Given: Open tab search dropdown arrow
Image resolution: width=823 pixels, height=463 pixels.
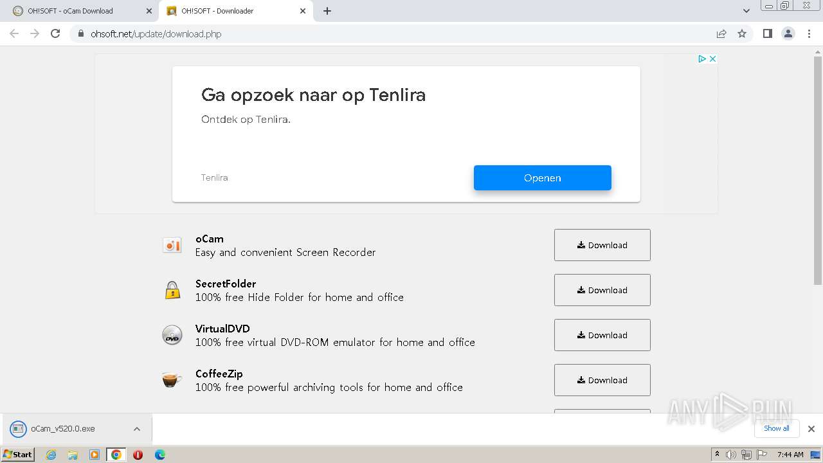Looking at the screenshot, I should (x=746, y=11).
